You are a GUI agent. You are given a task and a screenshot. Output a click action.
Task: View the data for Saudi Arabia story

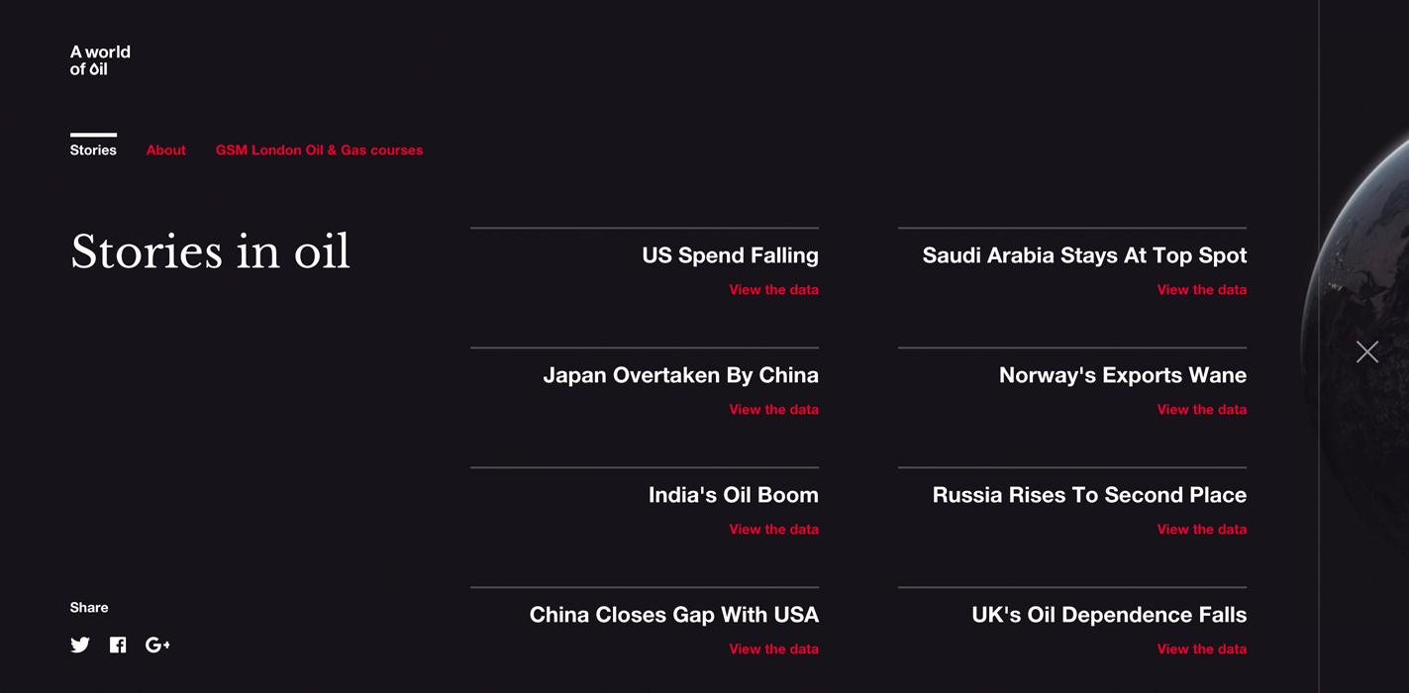click(x=1202, y=290)
